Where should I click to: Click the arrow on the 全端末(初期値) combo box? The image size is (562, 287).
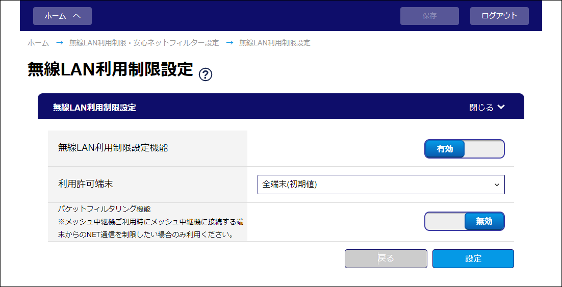(x=497, y=185)
